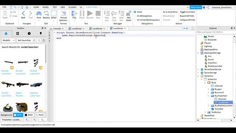
Task: Select the Never debug errors option
Action: (x=135, y=12)
